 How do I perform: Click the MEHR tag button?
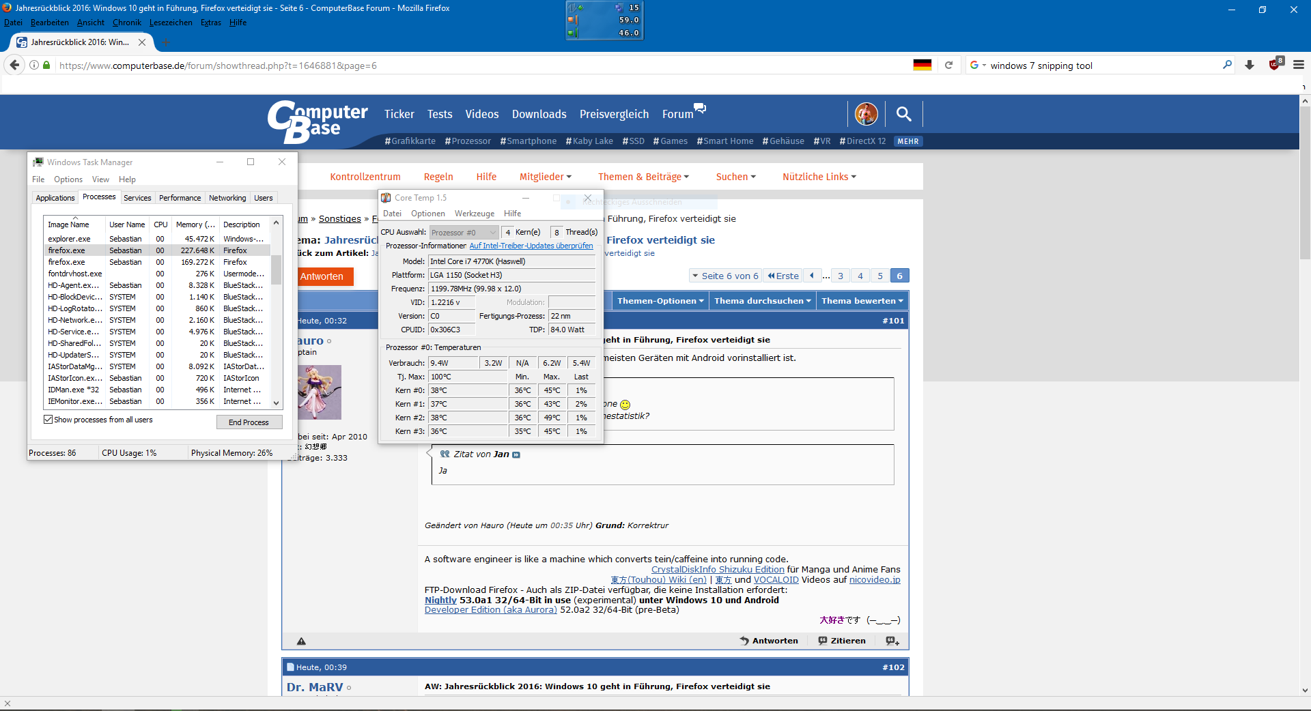coord(908,141)
